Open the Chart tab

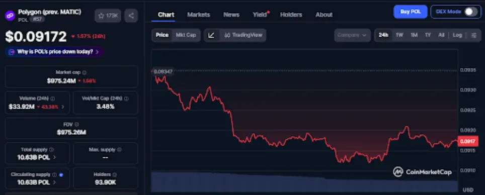click(x=166, y=15)
